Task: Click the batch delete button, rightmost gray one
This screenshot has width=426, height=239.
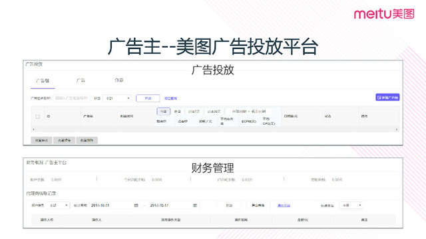Action: coord(87,140)
